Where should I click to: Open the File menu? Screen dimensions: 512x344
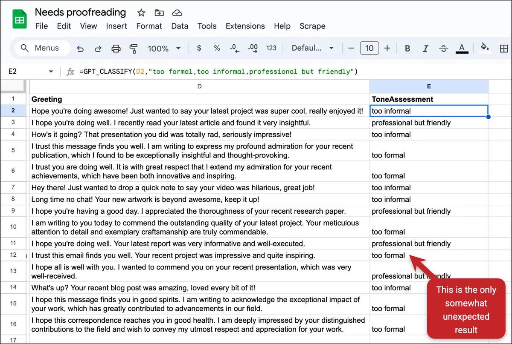point(41,26)
